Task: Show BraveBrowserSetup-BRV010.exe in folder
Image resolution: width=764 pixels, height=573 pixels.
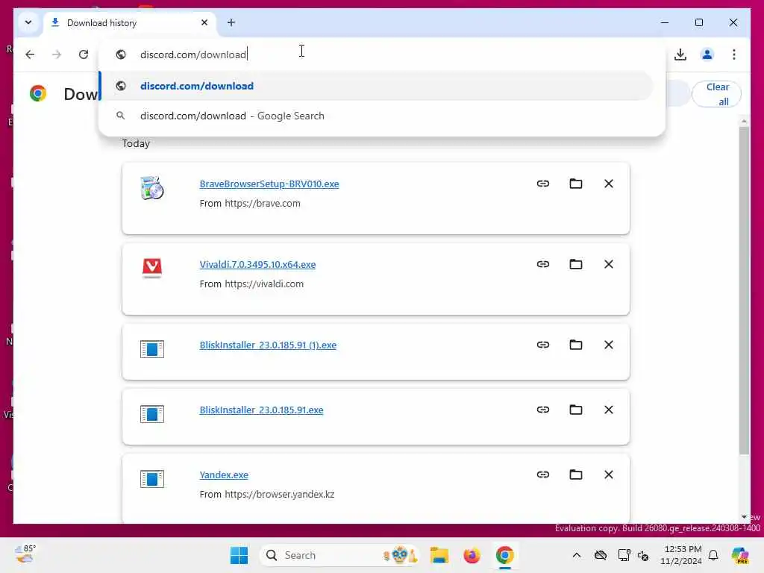Action: coord(576,184)
